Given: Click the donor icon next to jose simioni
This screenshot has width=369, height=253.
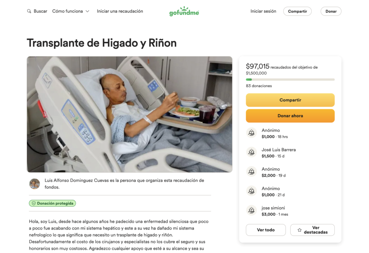Looking at the screenshot, I should [251, 210].
